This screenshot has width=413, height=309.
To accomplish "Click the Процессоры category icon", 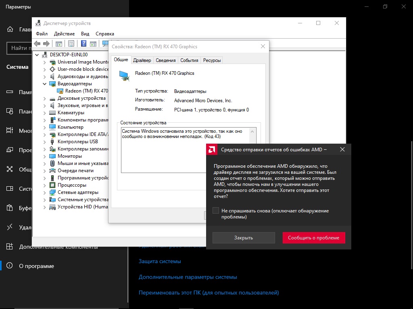I will (52, 185).
